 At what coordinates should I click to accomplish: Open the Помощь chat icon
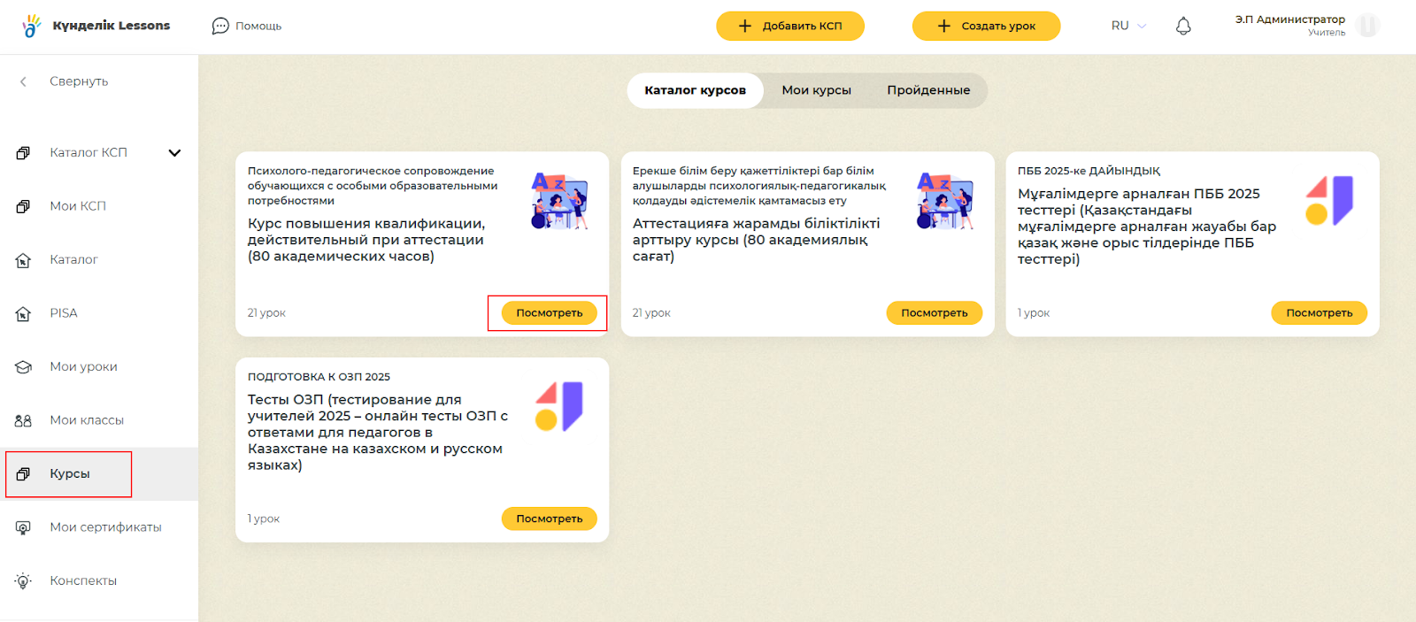pos(220,27)
